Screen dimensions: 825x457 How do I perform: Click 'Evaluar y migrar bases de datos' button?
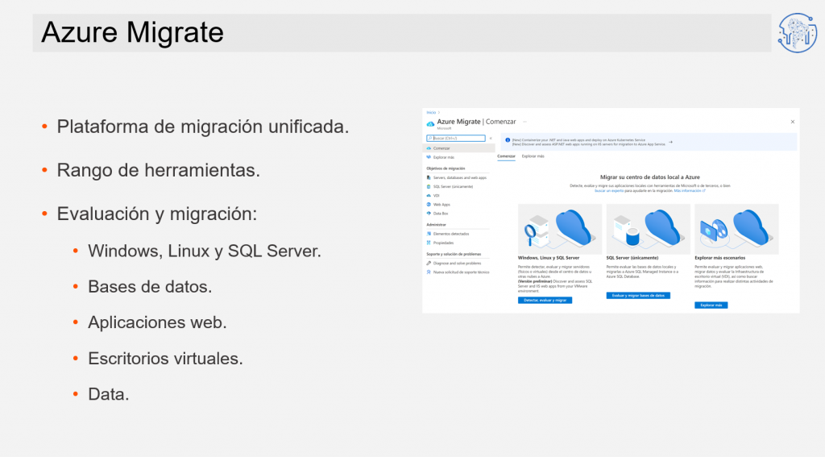click(638, 296)
